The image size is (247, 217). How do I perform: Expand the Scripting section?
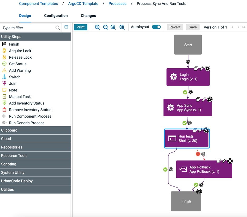click(x=35, y=164)
